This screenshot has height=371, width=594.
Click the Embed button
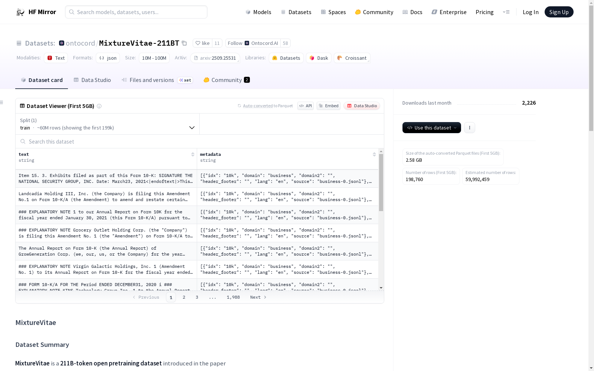click(329, 106)
